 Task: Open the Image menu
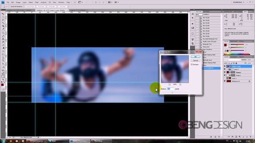point(18,2)
